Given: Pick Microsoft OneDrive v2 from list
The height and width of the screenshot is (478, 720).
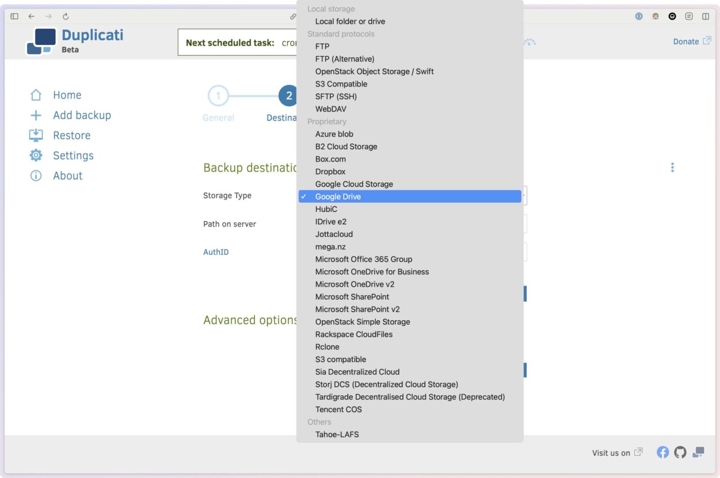Looking at the screenshot, I should click(355, 284).
